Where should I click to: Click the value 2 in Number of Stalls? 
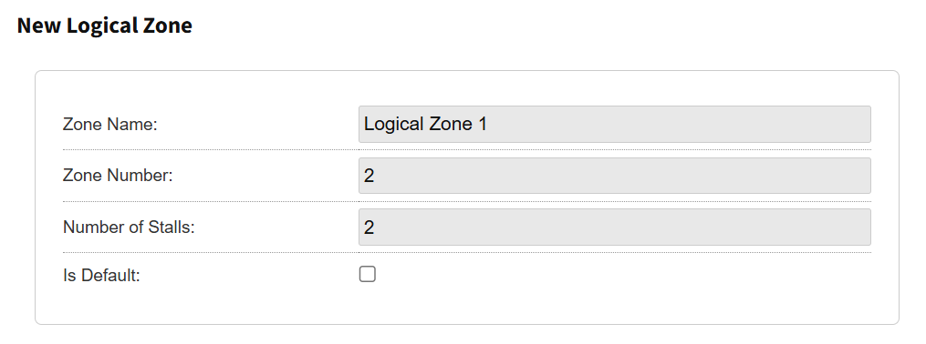click(369, 227)
